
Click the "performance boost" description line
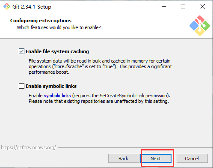coord(49,72)
